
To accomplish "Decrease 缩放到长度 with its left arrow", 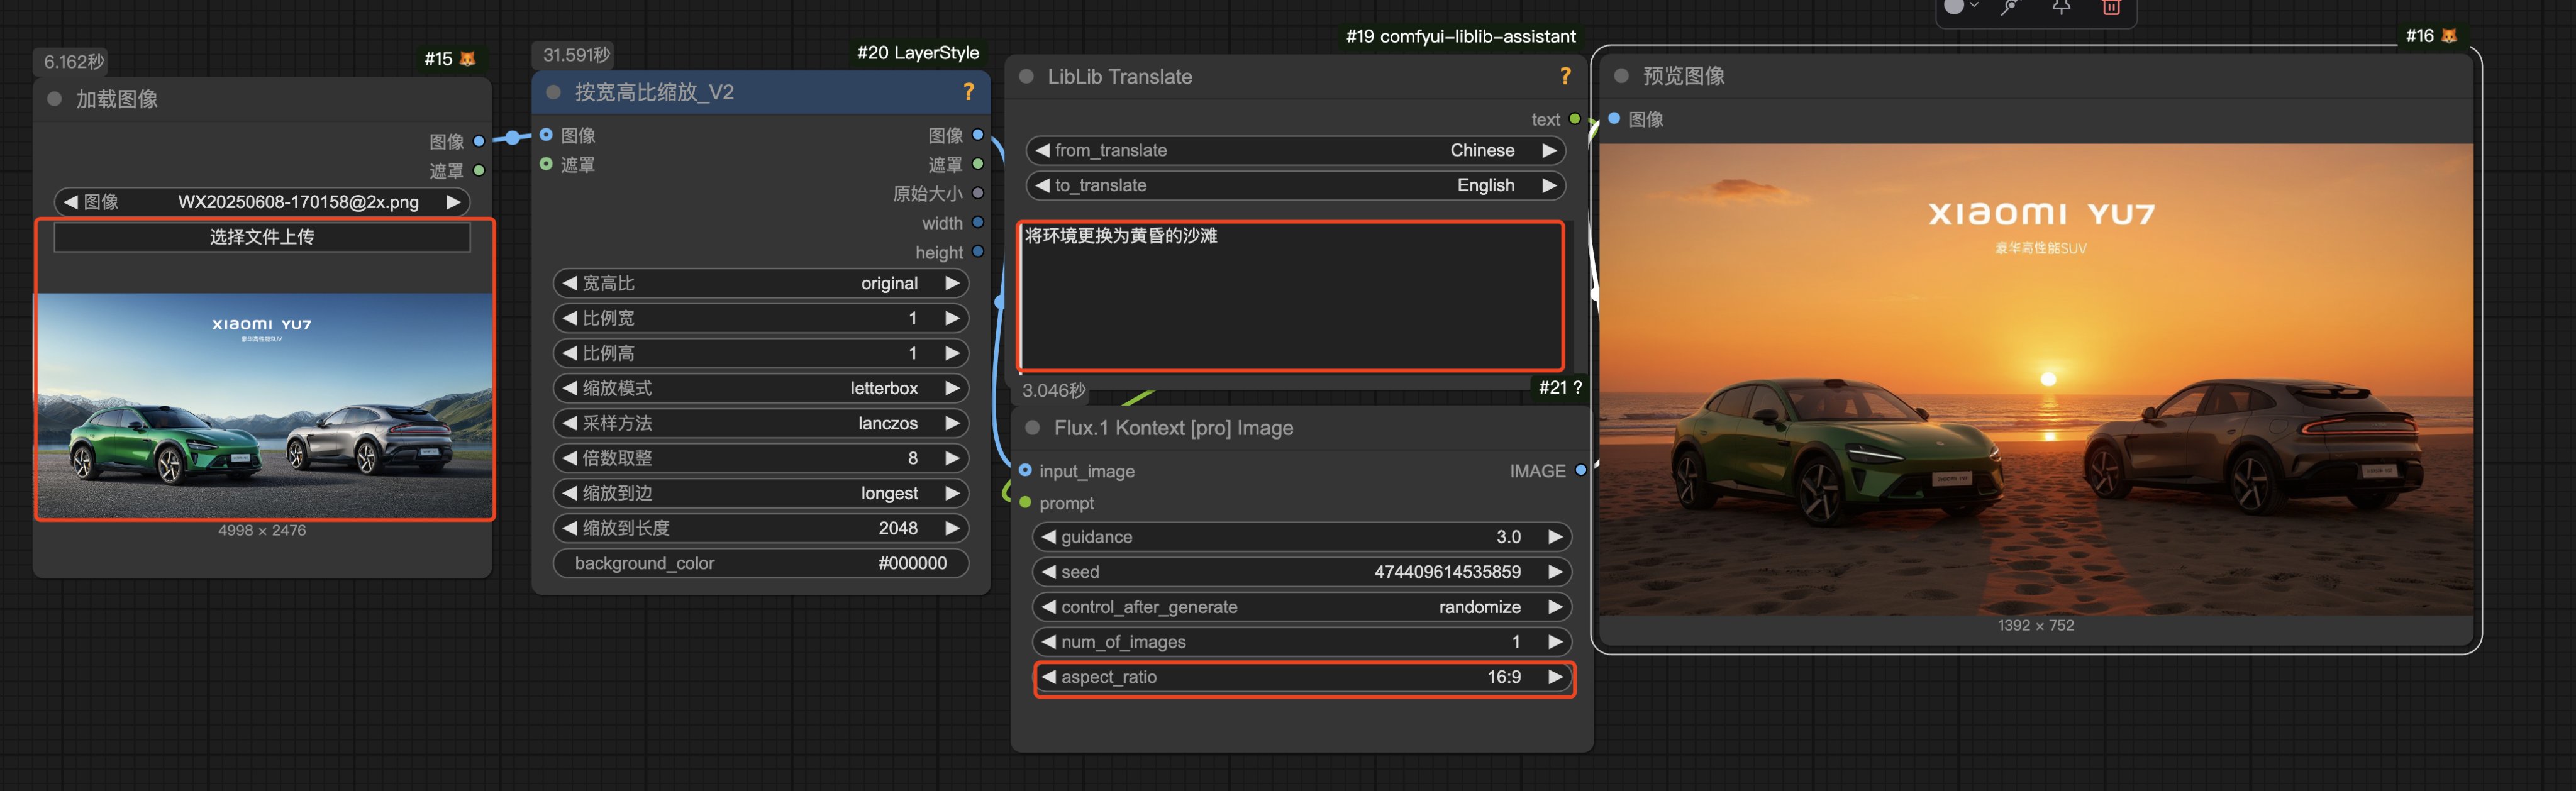I will [570, 528].
